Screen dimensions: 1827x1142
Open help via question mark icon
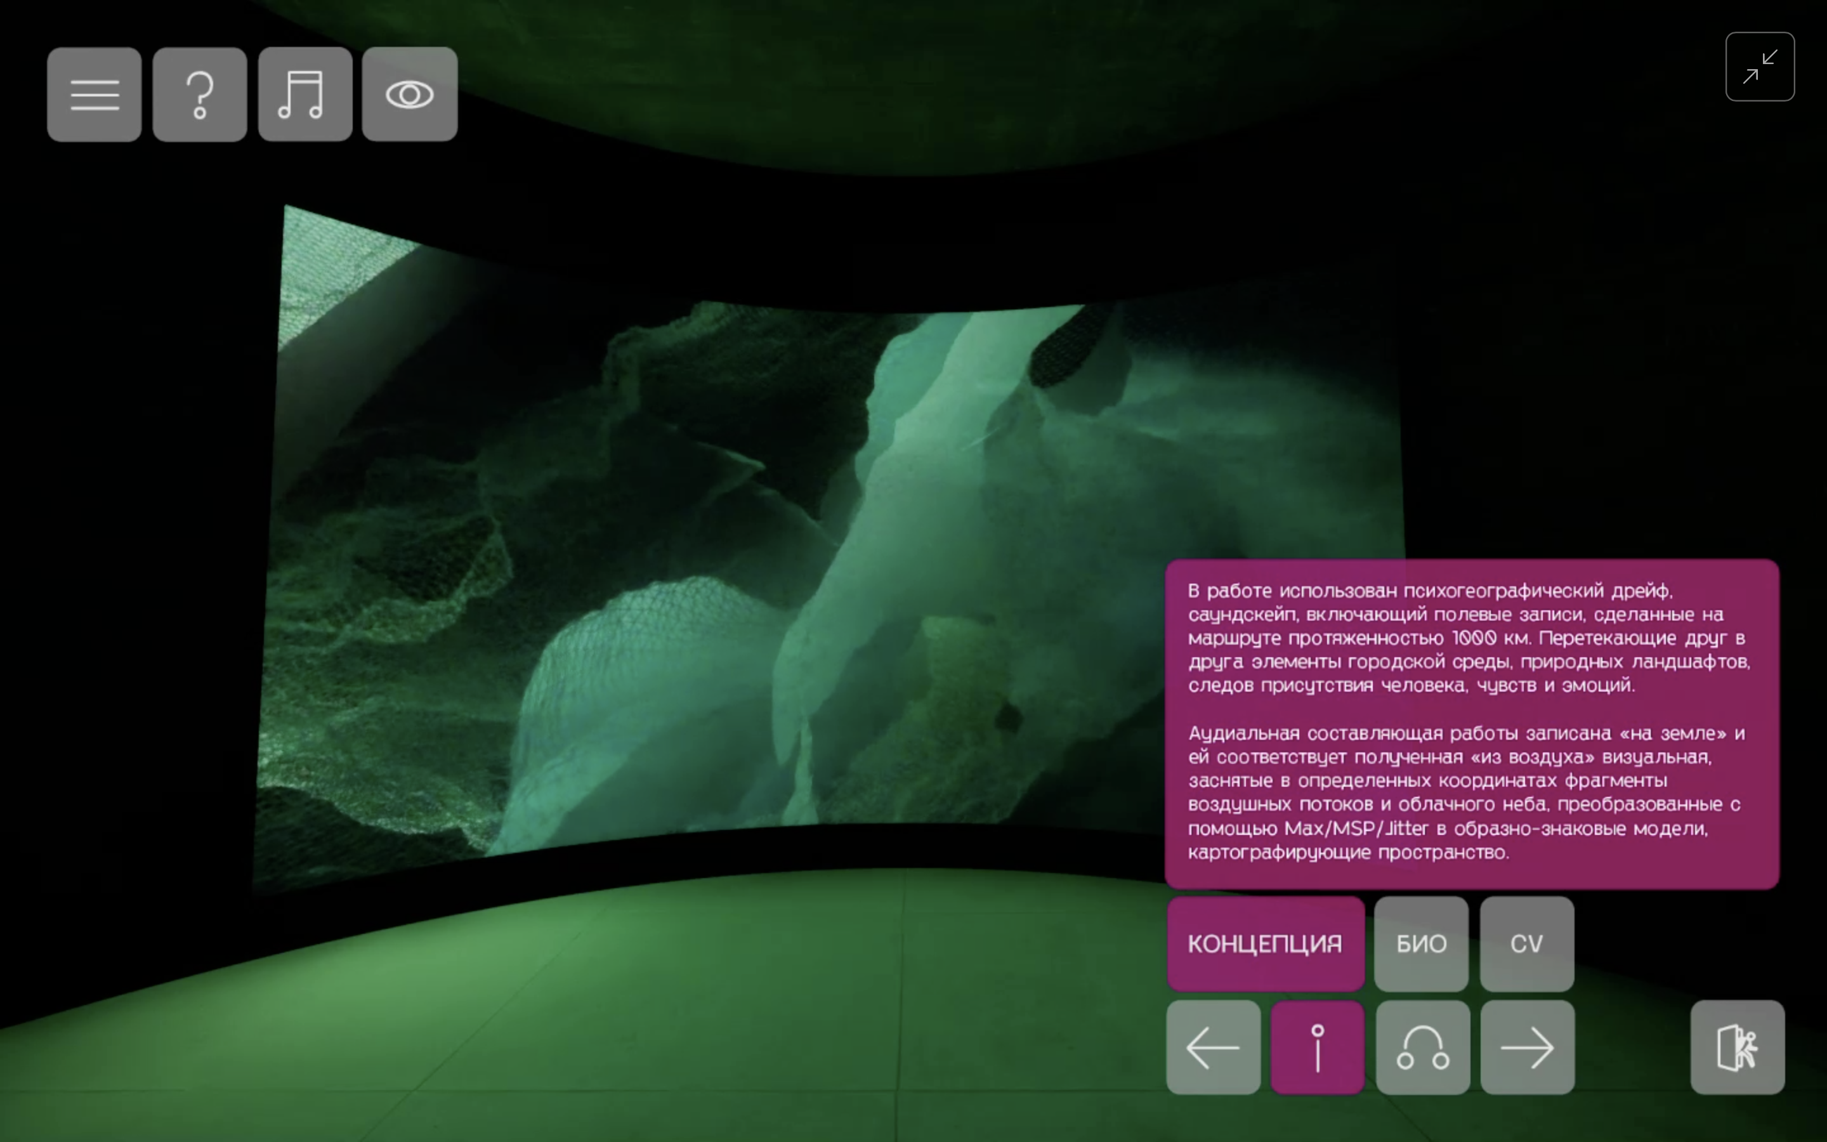click(200, 95)
